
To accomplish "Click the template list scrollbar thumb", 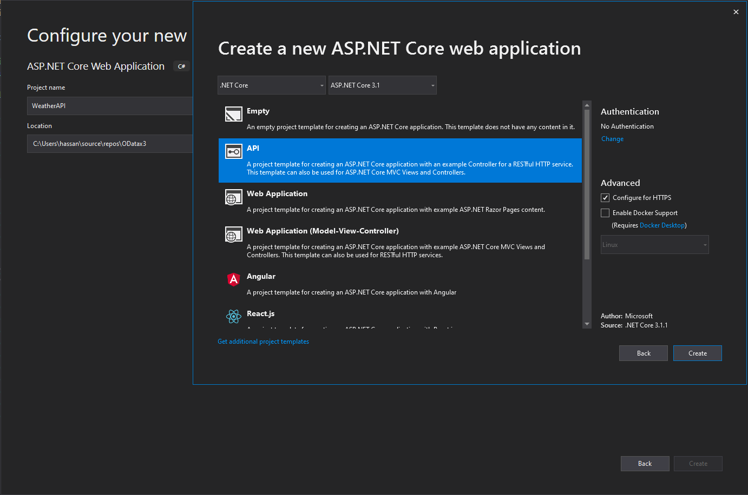I will (x=587, y=185).
